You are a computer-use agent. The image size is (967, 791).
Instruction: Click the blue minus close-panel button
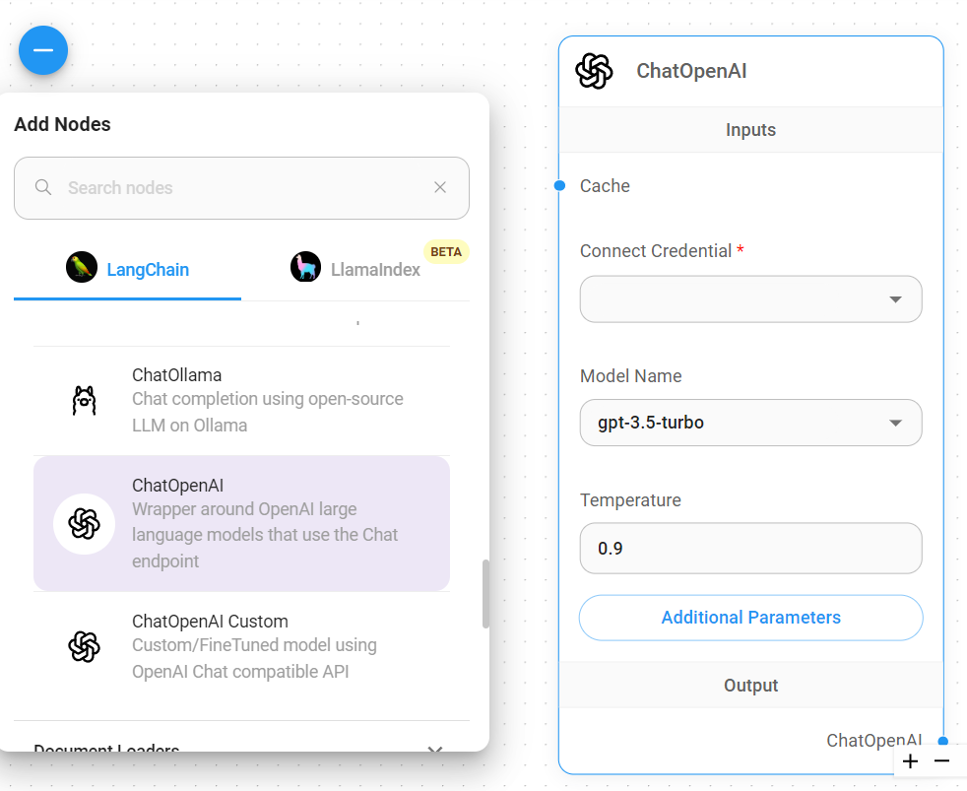[43, 50]
